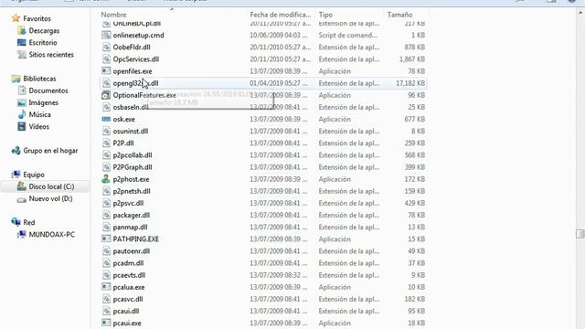Viewport: 585px width, 329px height.
Task: Select MUNDOAX-PC under Red
Action: click(x=52, y=234)
